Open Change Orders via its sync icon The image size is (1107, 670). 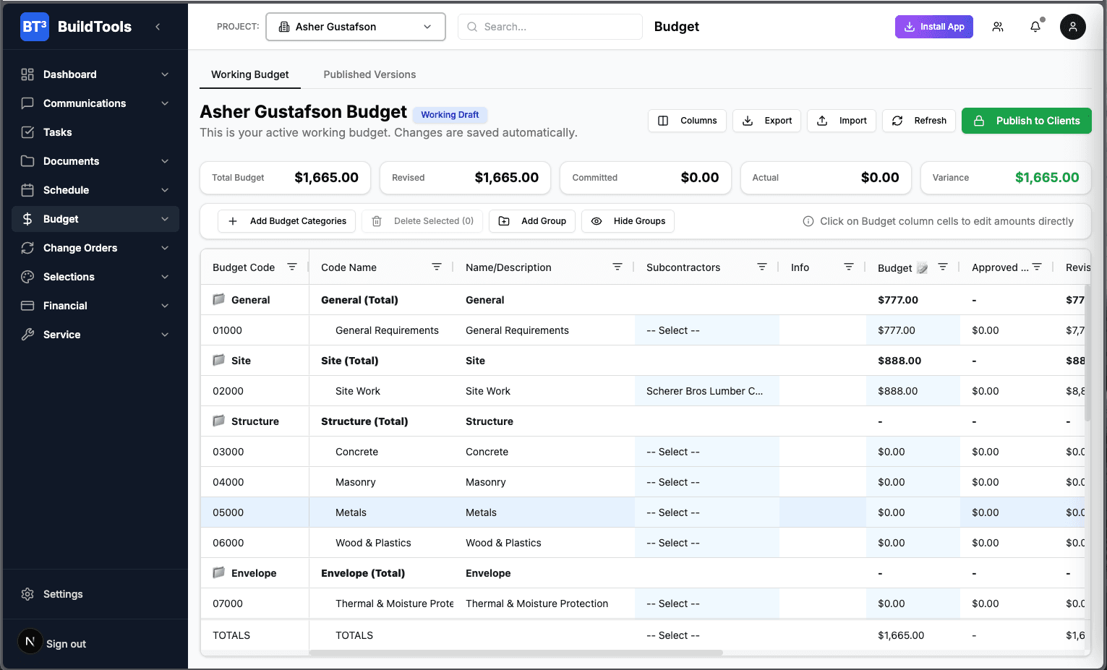point(27,247)
